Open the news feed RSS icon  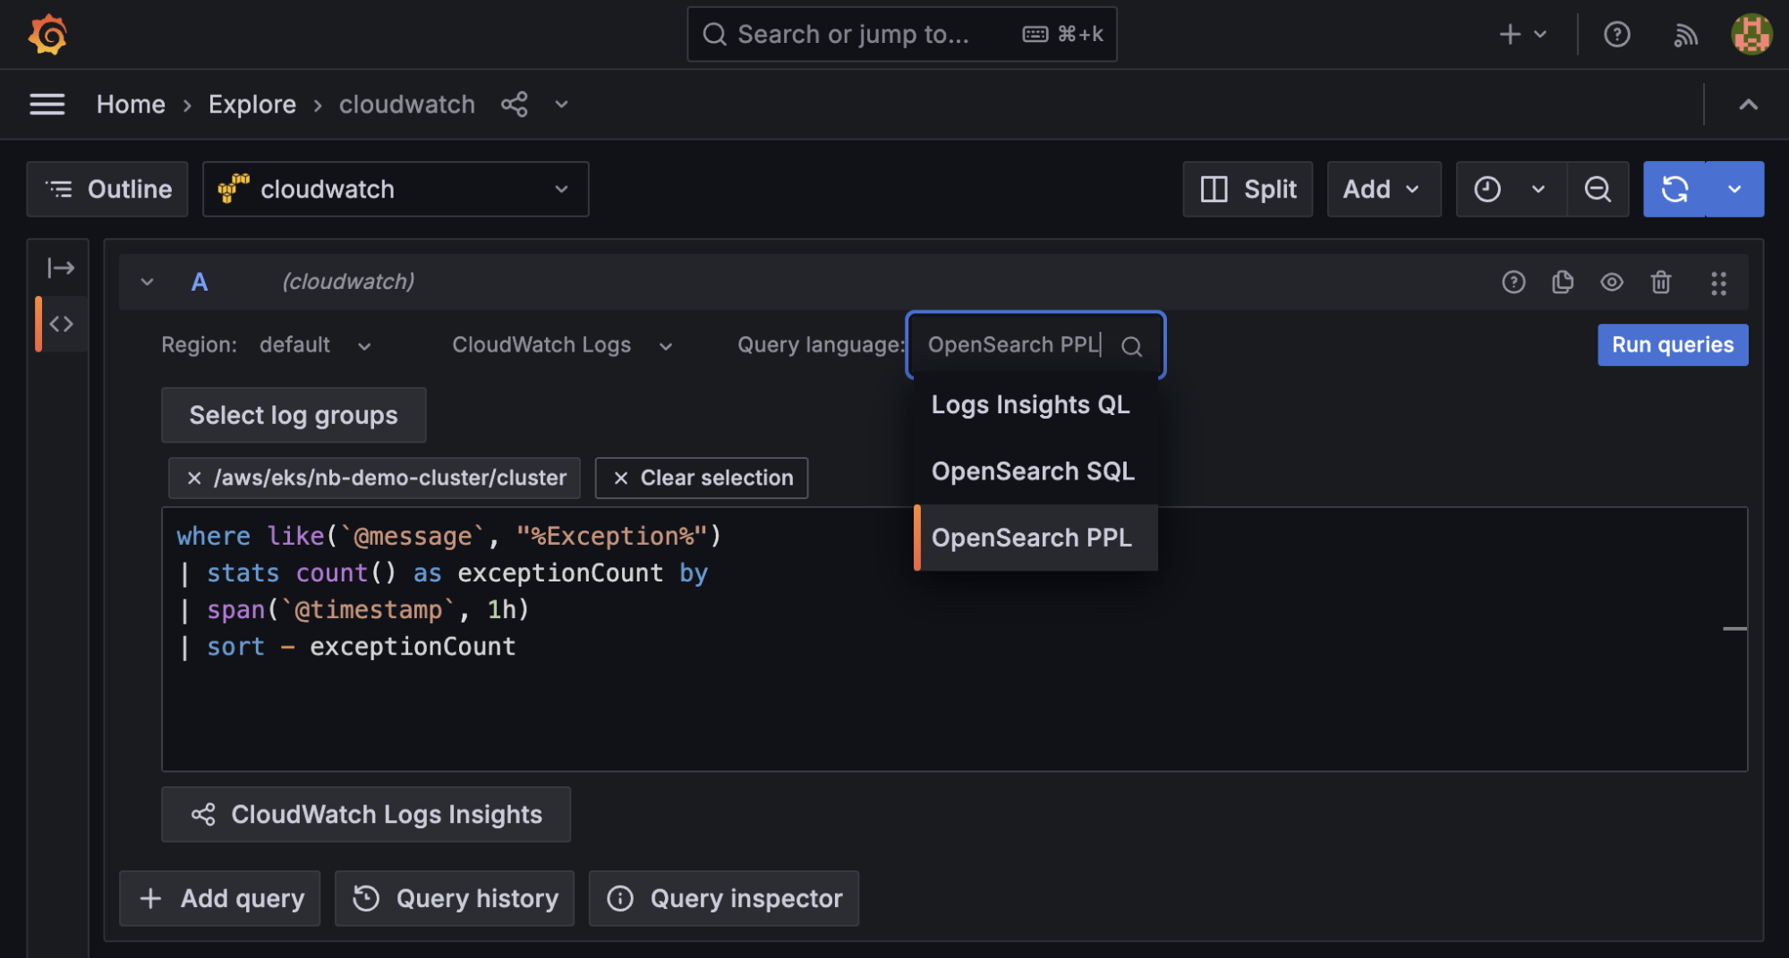click(x=1685, y=34)
